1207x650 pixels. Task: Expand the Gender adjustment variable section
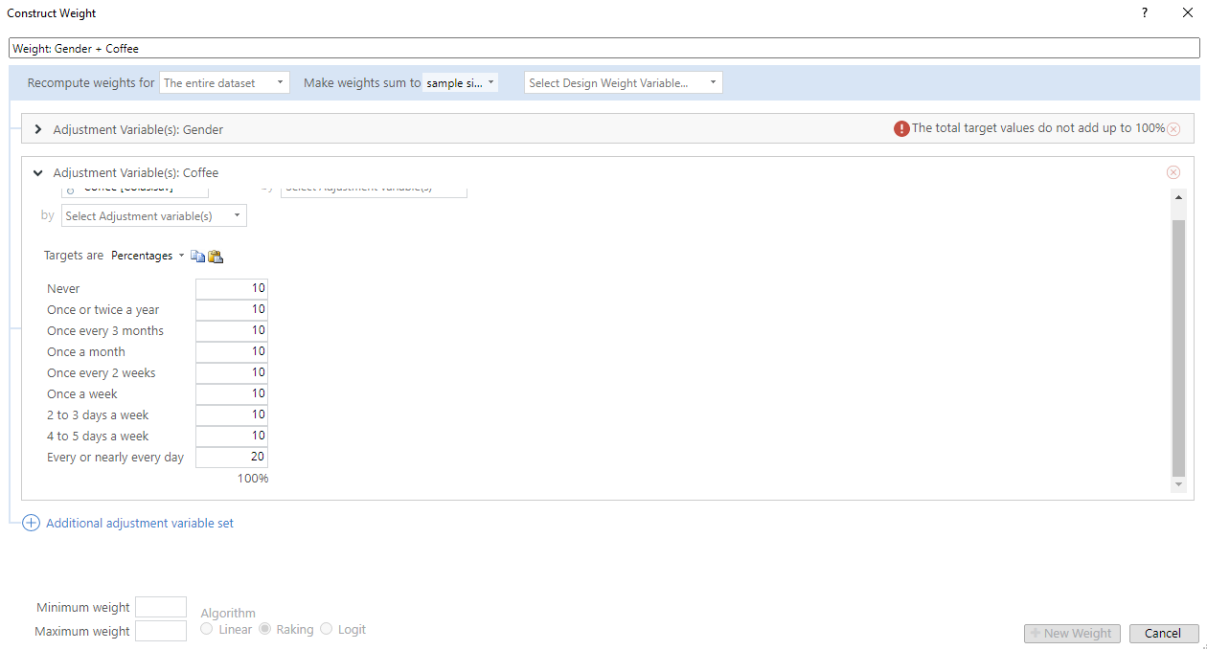pos(38,129)
